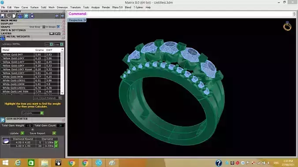
Task: Toggle the O-Snaps switch
Action: 58,27
